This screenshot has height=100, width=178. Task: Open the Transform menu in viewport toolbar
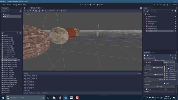tap(52, 11)
